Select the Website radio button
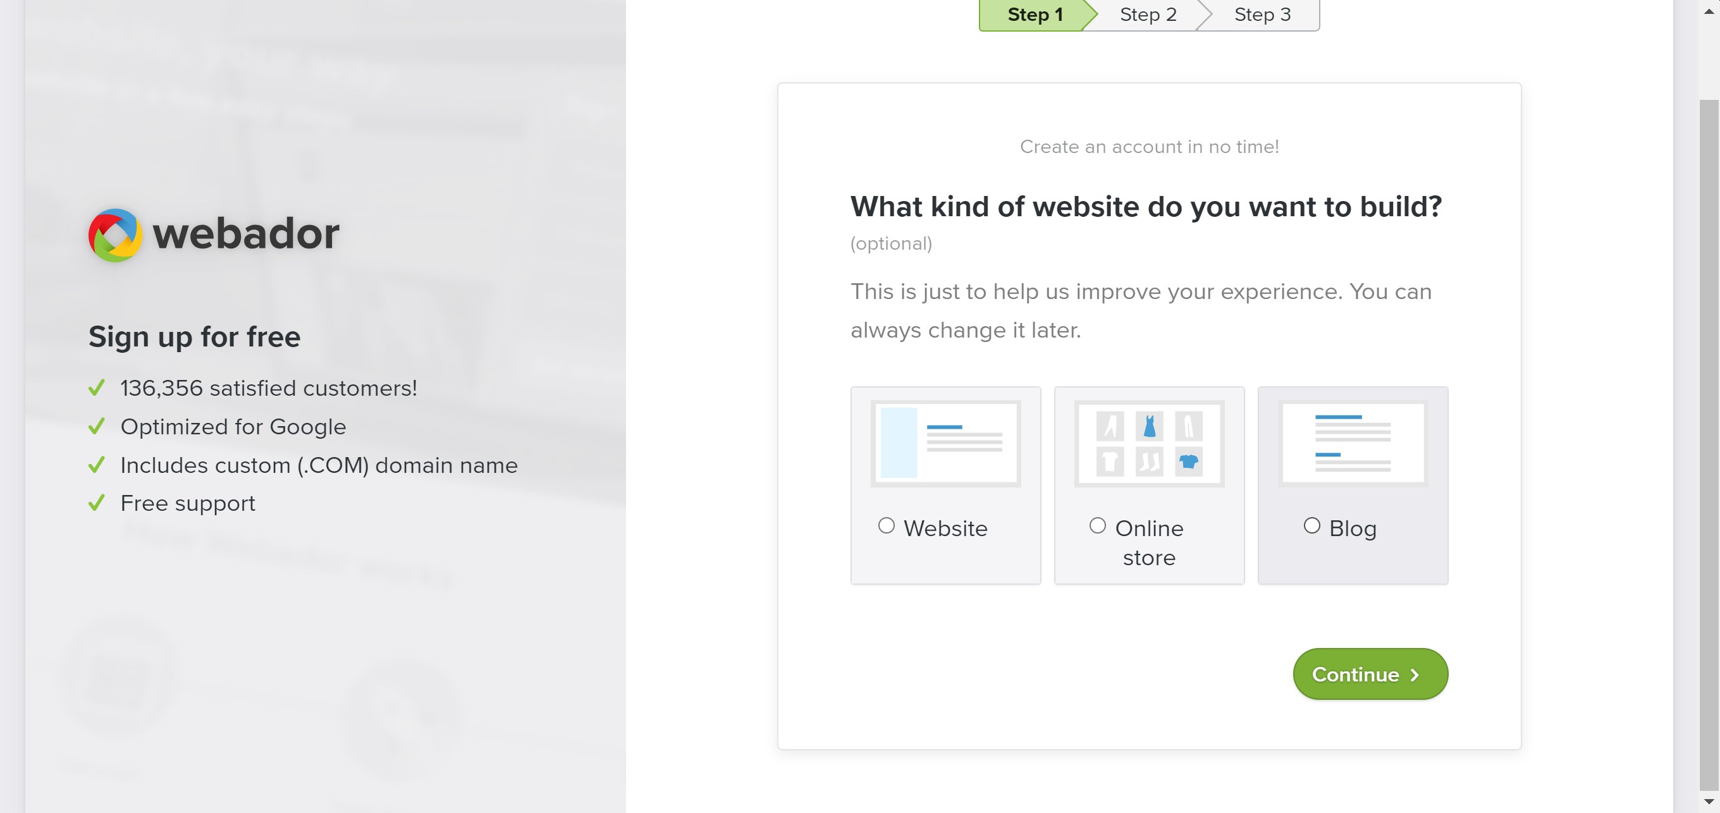The image size is (1720, 813). coord(886,526)
